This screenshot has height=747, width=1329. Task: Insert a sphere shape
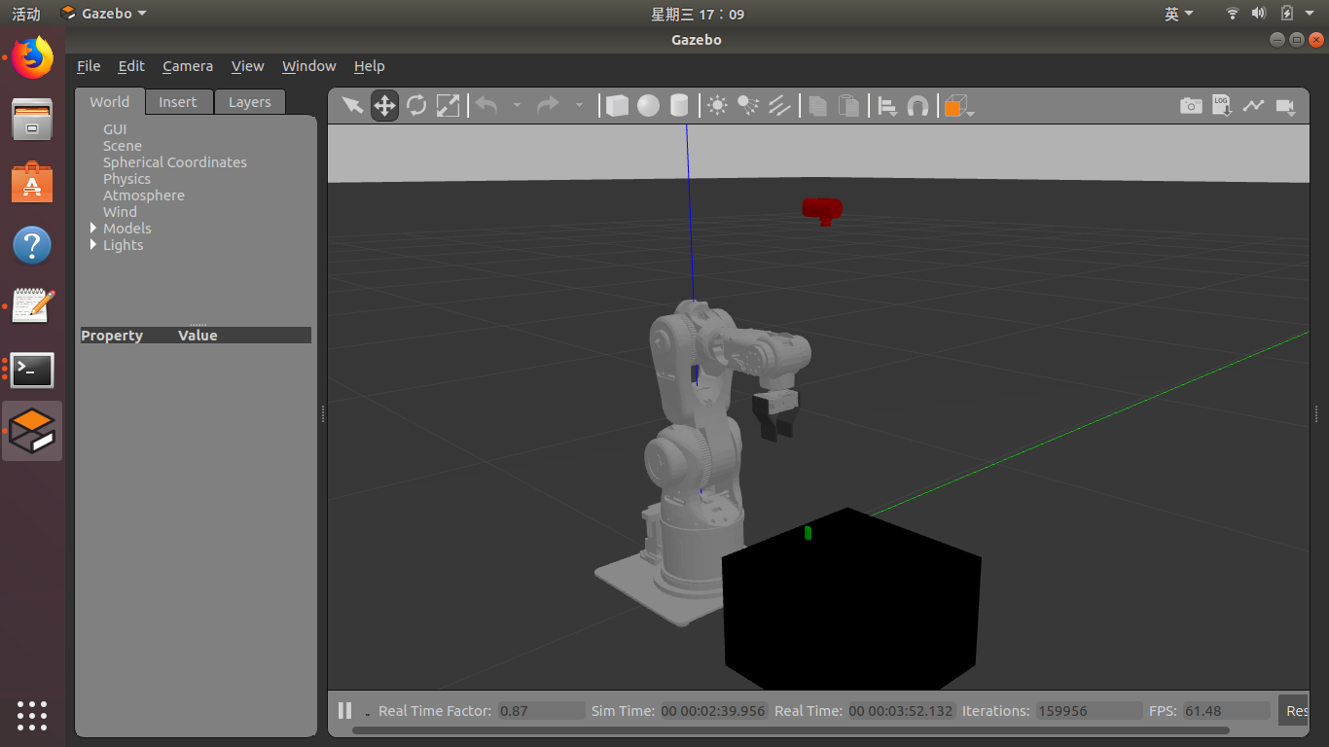(x=648, y=105)
